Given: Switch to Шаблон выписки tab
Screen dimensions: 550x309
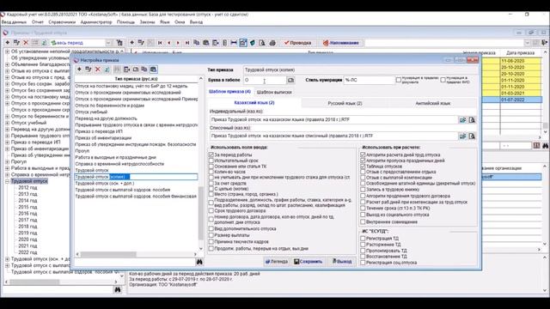Looking at the screenshot, I should pos(274,92).
